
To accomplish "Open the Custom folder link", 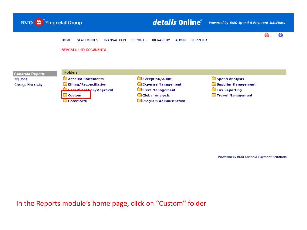I will [x=75, y=96].
